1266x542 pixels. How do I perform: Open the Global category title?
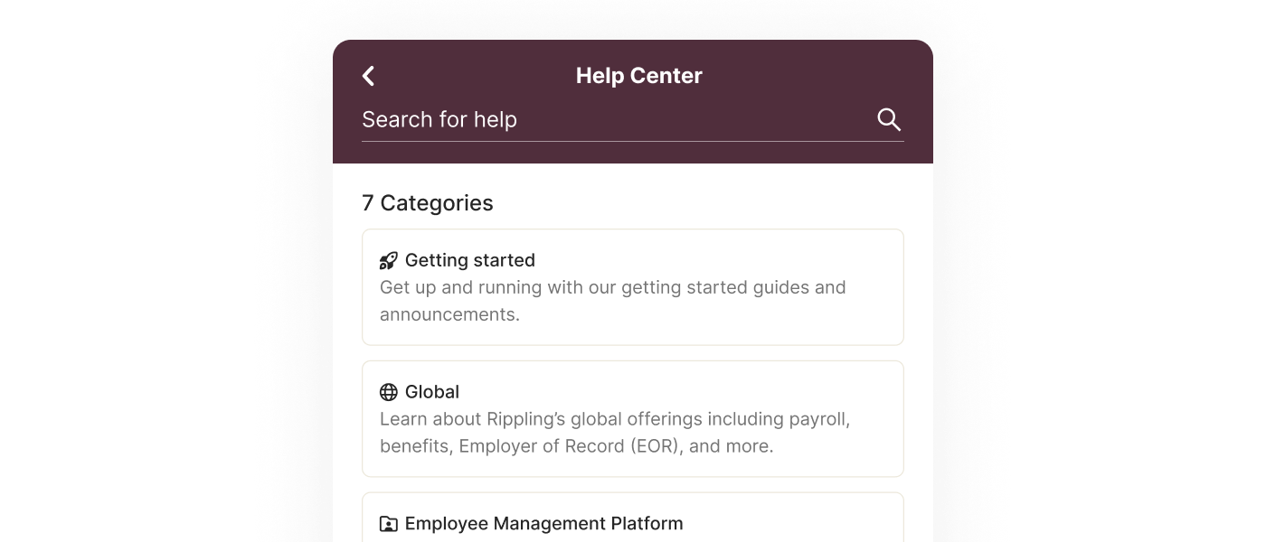click(x=432, y=392)
